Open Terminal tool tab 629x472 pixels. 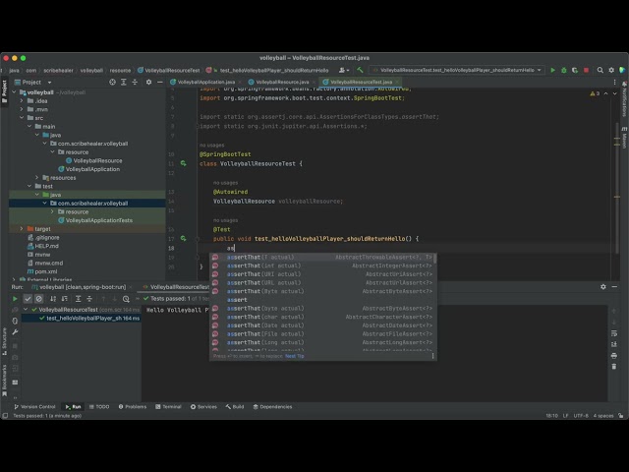point(168,406)
